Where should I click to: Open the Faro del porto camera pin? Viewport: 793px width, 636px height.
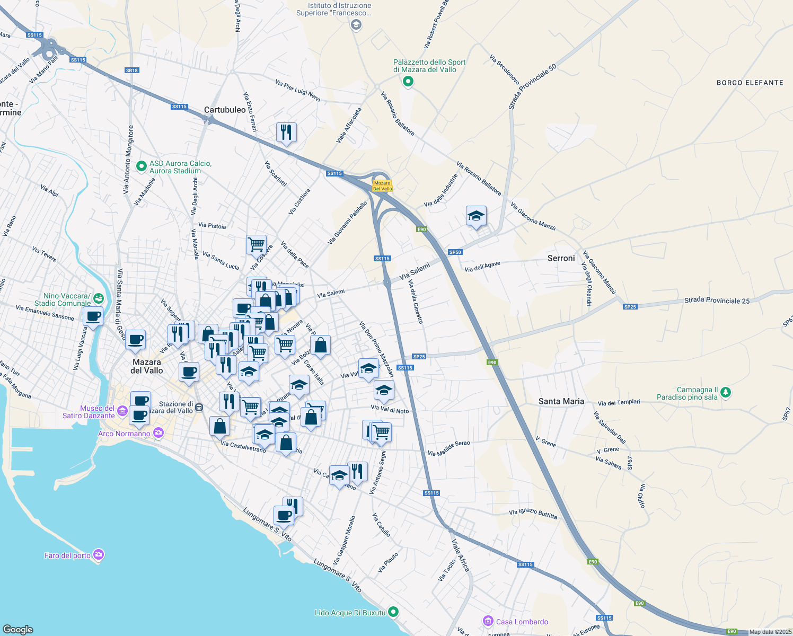[x=99, y=555]
